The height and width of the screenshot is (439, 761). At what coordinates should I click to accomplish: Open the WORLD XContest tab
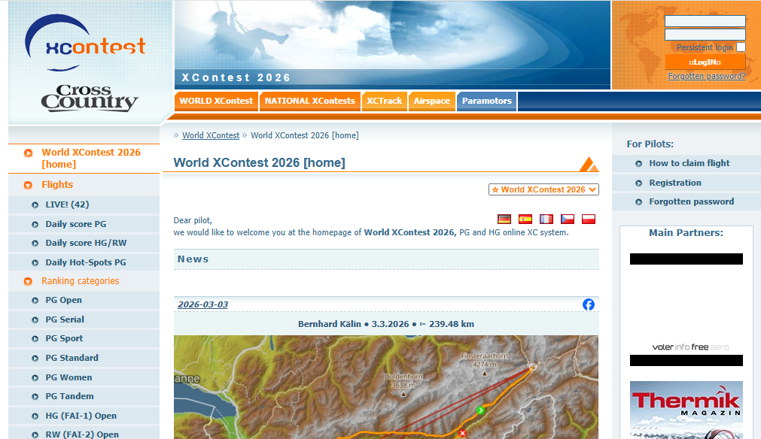coord(216,101)
